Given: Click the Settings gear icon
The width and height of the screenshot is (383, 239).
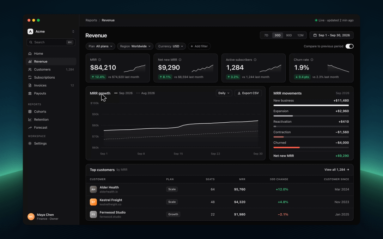Looking at the screenshot, I should (30, 143).
